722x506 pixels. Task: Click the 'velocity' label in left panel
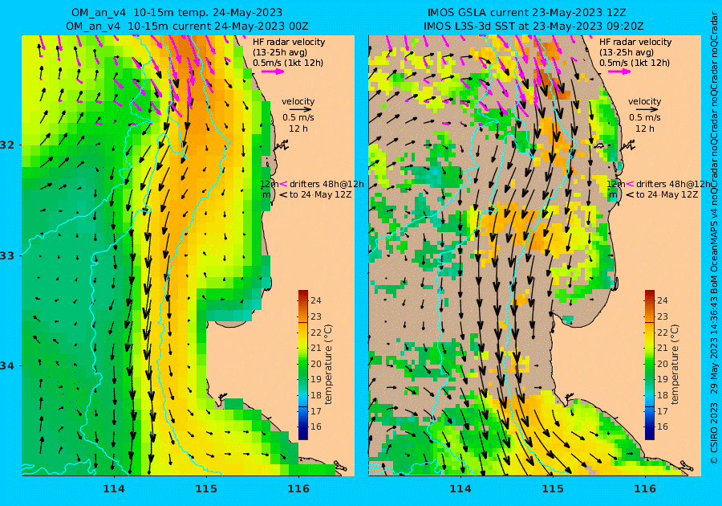(298, 101)
